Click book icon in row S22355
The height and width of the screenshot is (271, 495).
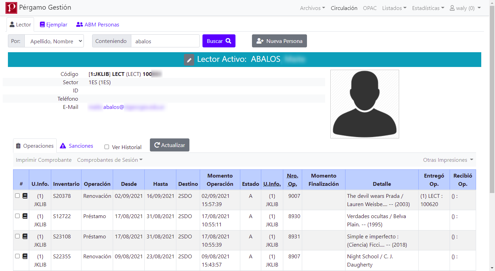[25, 256]
